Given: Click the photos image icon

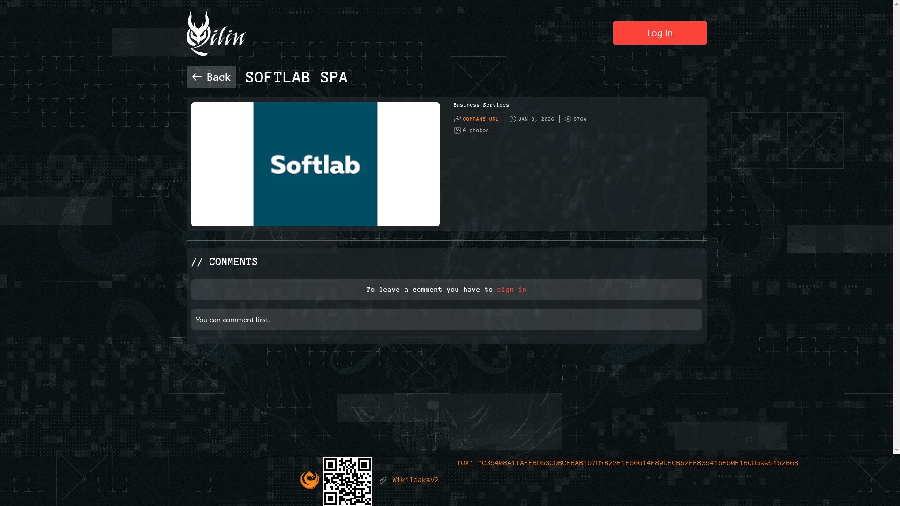Looking at the screenshot, I should [457, 131].
